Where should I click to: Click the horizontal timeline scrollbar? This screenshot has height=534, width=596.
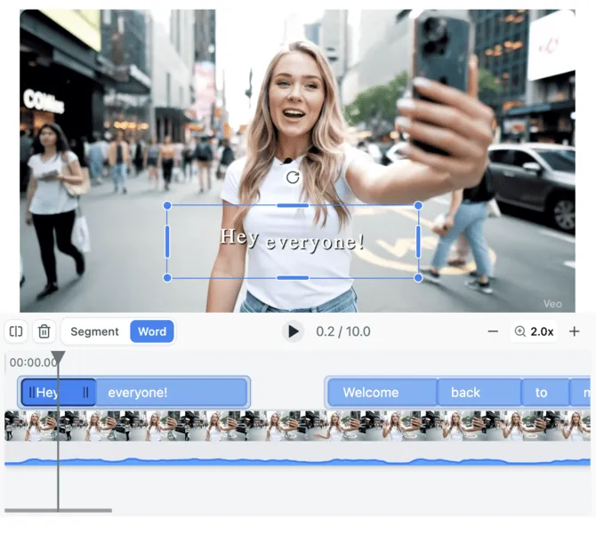coord(58,511)
